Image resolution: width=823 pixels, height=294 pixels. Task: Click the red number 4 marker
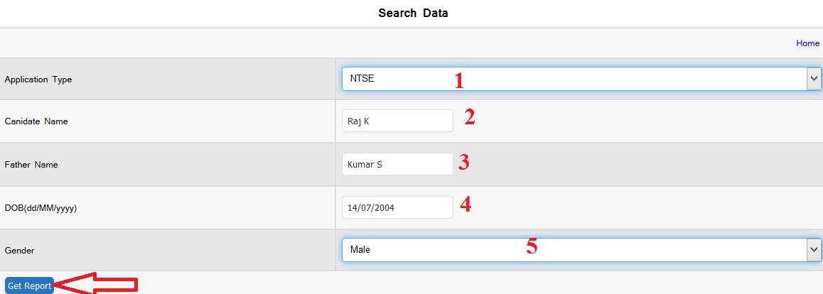[466, 205]
